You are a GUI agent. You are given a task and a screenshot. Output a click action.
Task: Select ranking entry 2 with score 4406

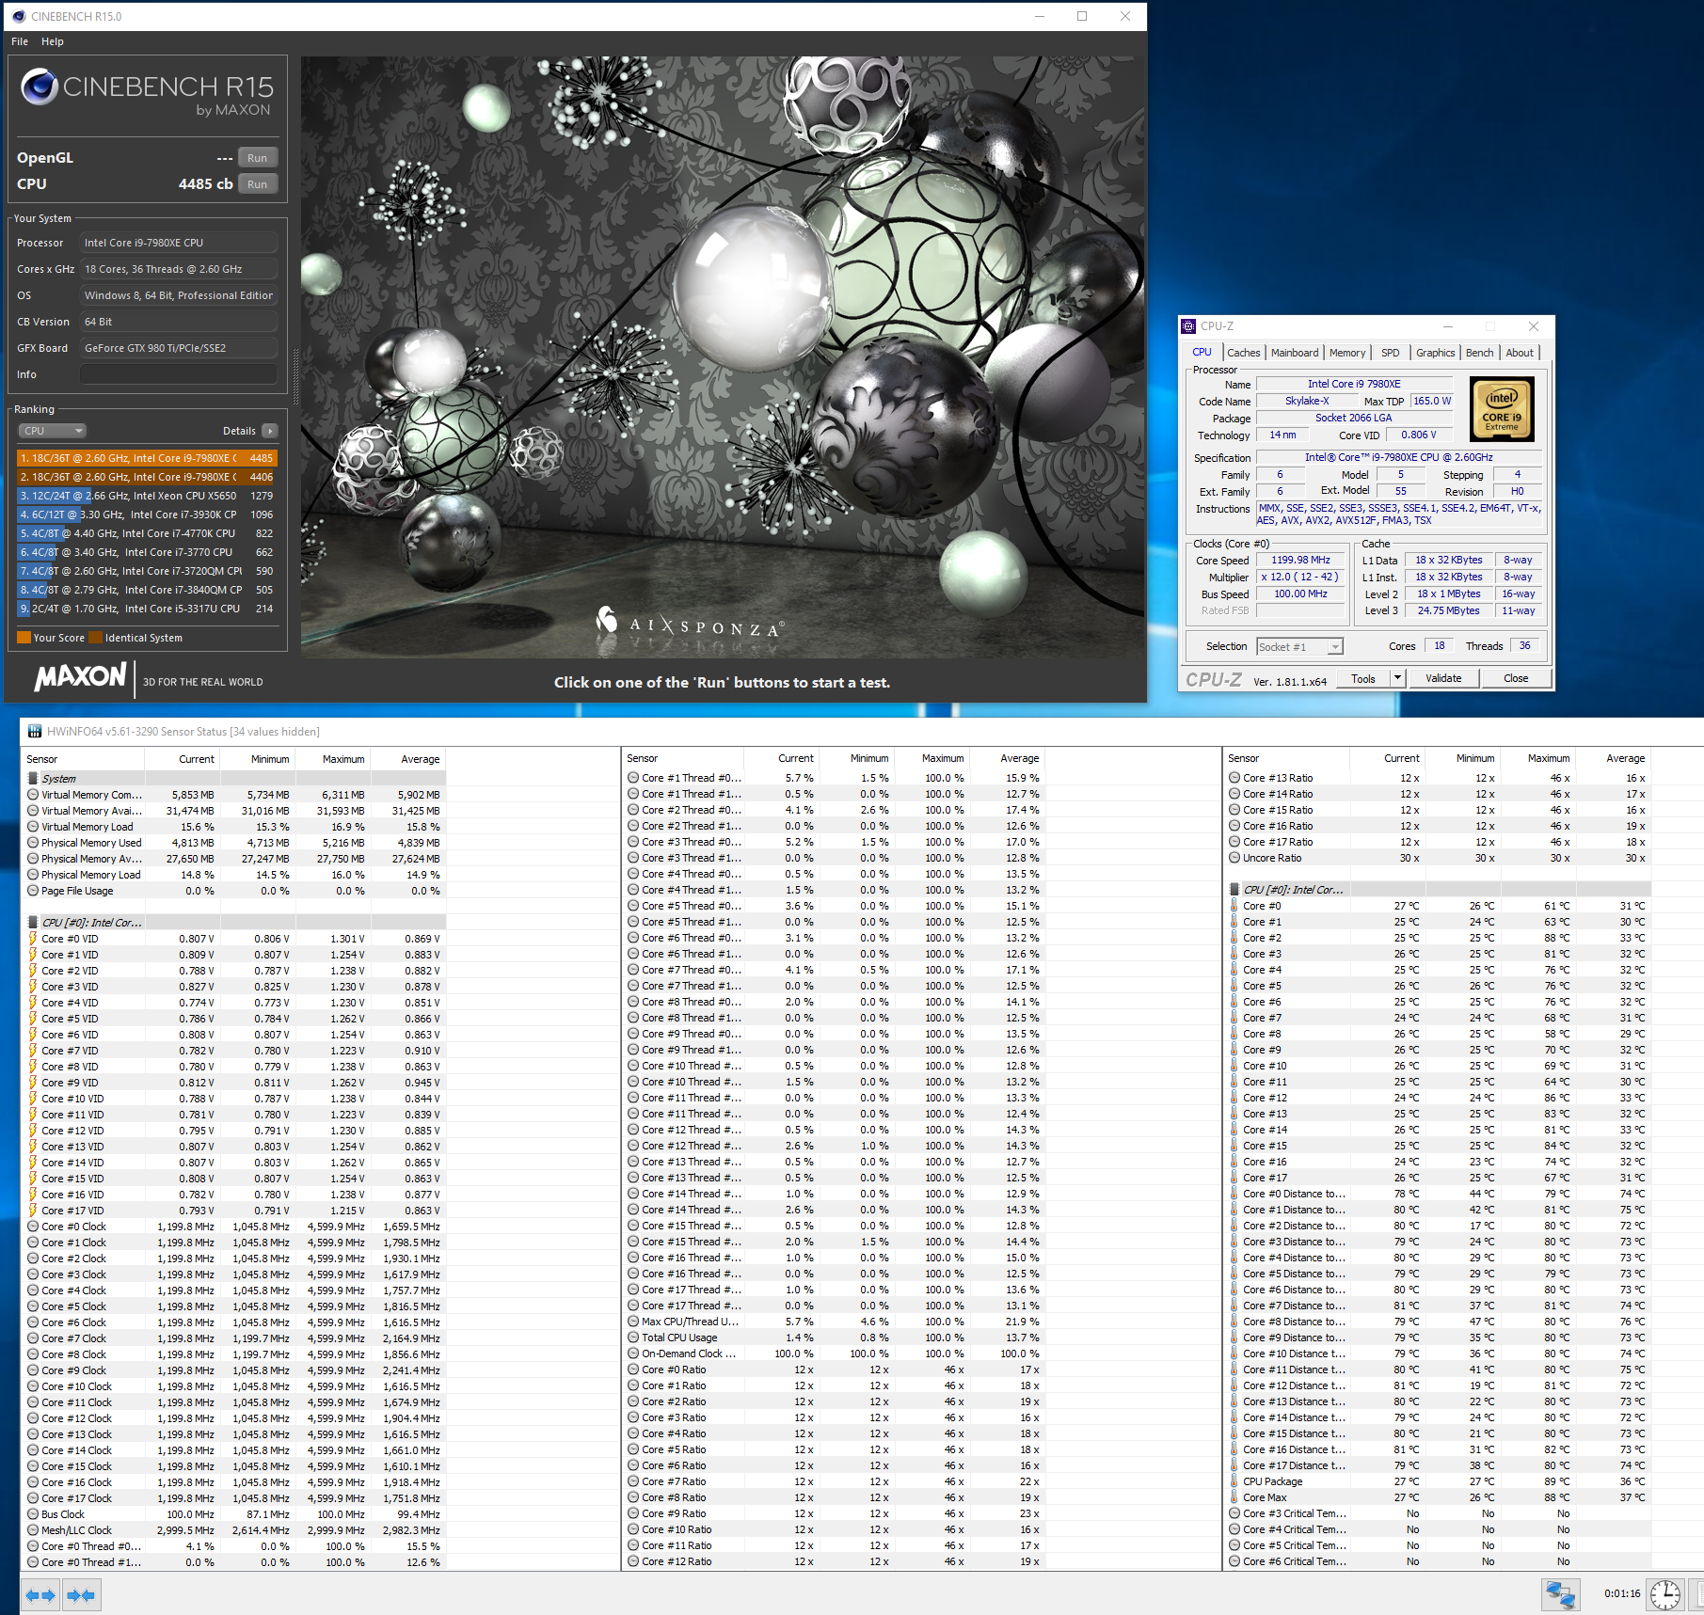(147, 477)
